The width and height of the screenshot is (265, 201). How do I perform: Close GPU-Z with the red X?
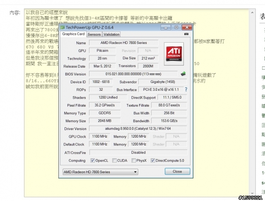click(x=187, y=27)
